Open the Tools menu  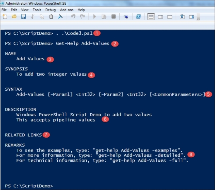(37, 10)
